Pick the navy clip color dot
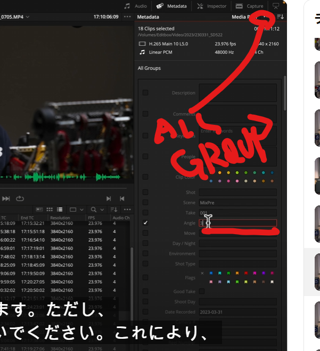Screen dimensions: 320x351 [x=272, y=173]
